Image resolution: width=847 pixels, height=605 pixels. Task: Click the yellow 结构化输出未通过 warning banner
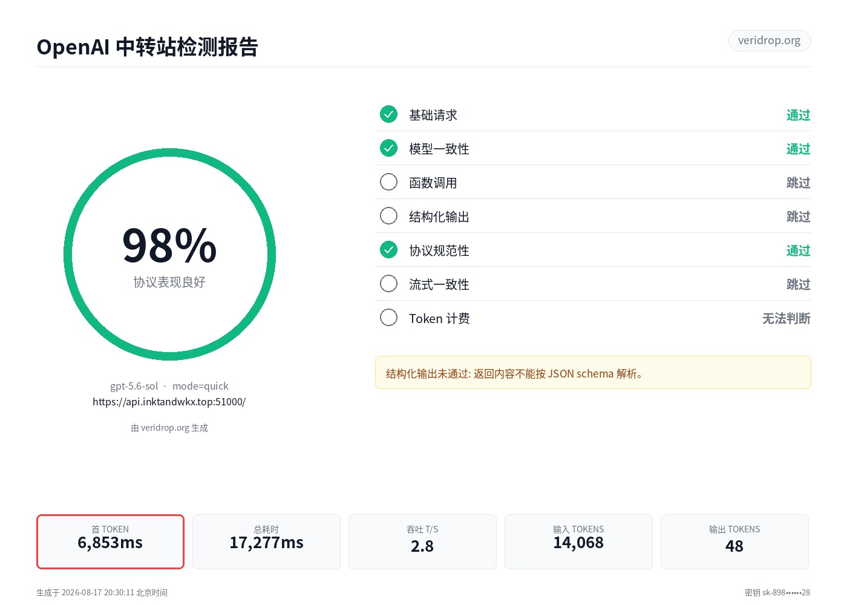(x=593, y=373)
